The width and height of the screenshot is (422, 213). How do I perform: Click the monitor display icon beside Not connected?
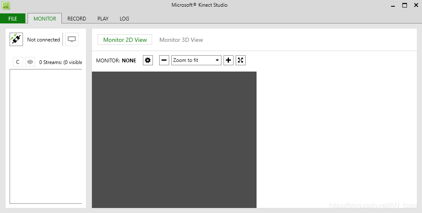[71, 39]
